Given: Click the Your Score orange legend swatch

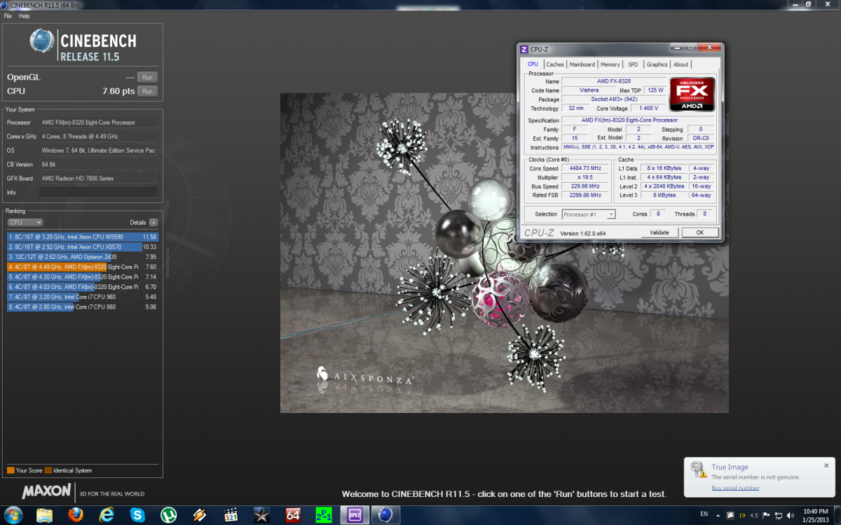Looking at the screenshot, I should point(11,470).
